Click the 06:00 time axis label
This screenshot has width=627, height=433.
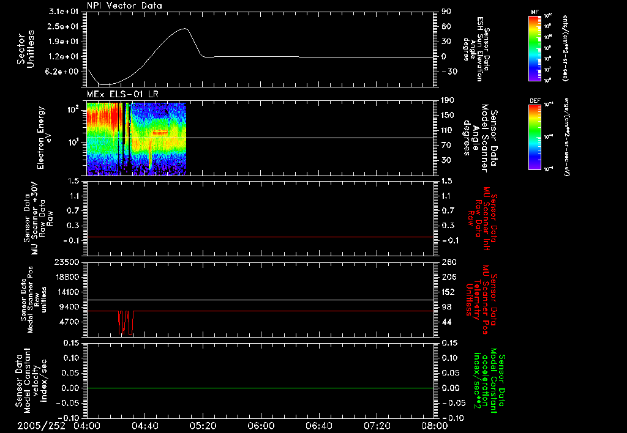[x=261, y=426]
